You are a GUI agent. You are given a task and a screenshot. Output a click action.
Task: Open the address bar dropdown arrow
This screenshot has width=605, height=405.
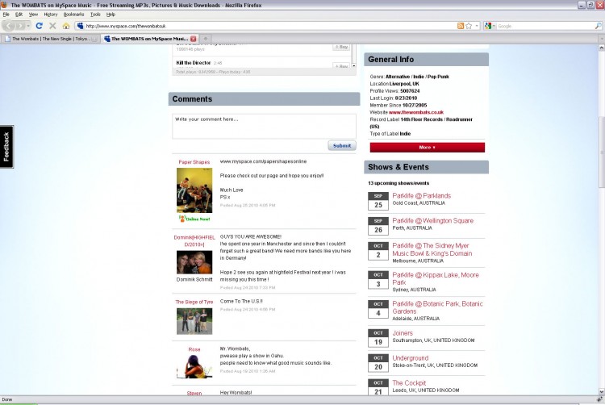pos(477,26)
